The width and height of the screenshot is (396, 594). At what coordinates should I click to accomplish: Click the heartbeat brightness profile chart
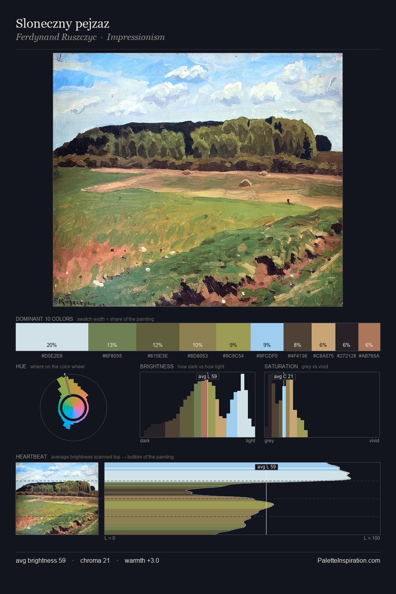point(242,499)
